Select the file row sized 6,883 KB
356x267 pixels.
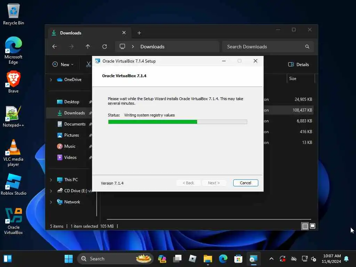(288, 121)
